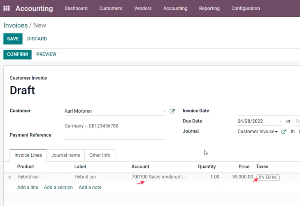Click the quantity value 1.00
The image size is (300, 206).
(215, 177)
